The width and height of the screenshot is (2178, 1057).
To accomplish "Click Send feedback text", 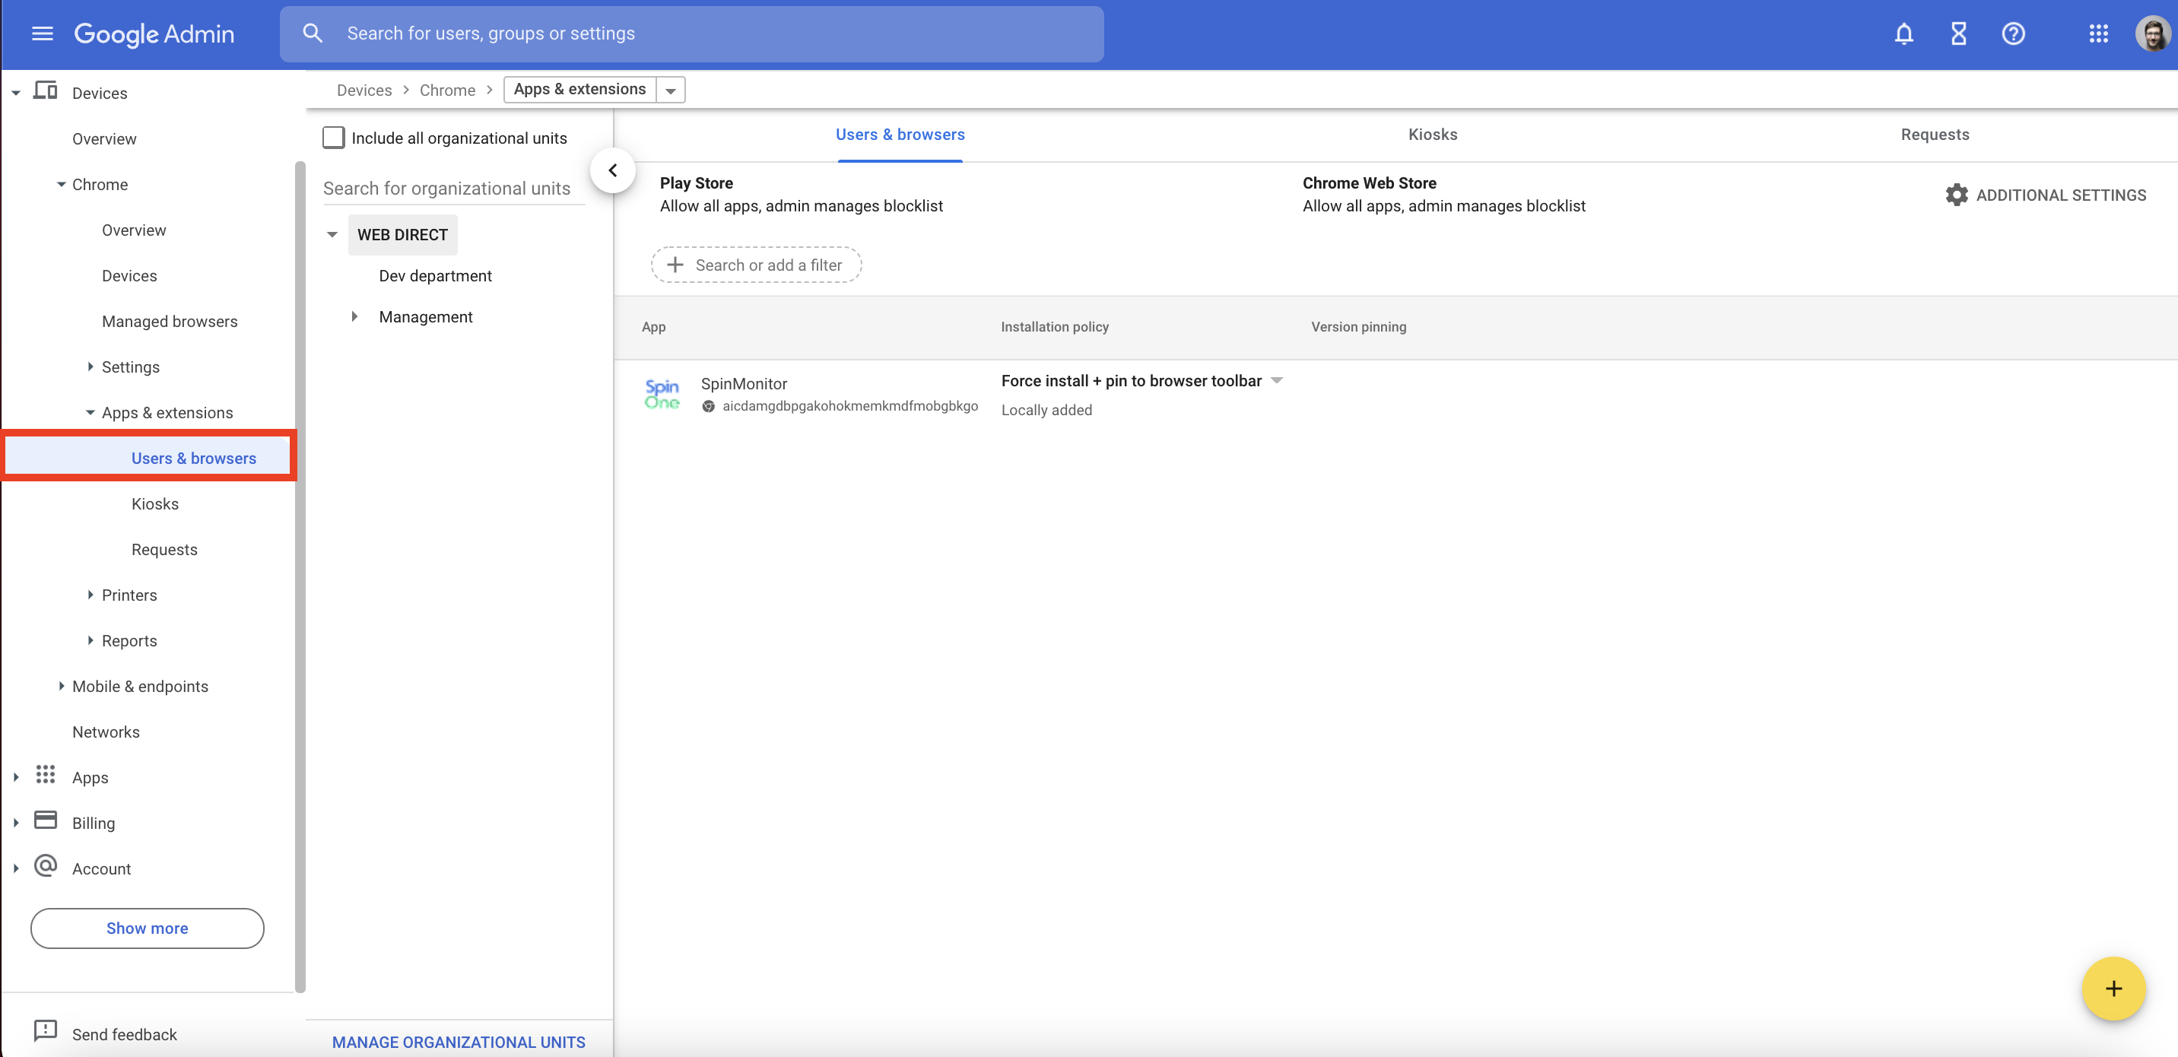I will click(124, 1034).
